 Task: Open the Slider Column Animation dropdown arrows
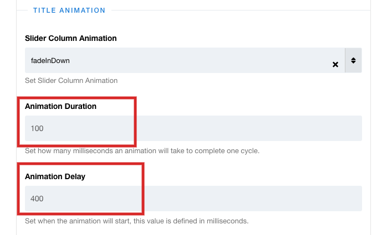(x=353, y=60)
